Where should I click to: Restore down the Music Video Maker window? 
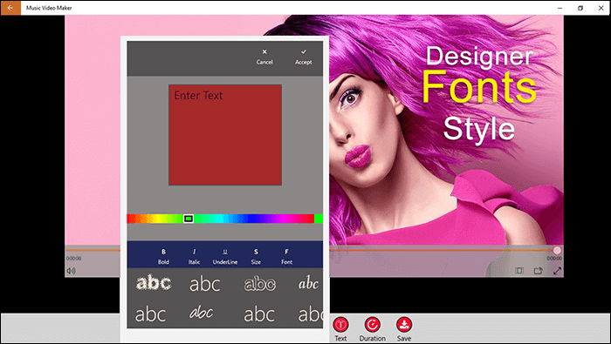tap(580, 8)
